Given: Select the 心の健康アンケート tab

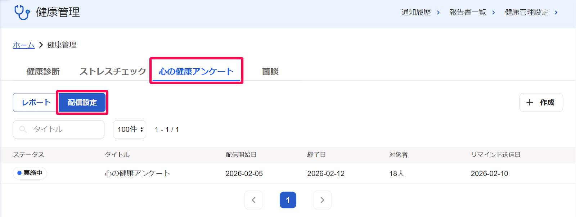Looking at the screenshot, I should [x=196, y=72].
